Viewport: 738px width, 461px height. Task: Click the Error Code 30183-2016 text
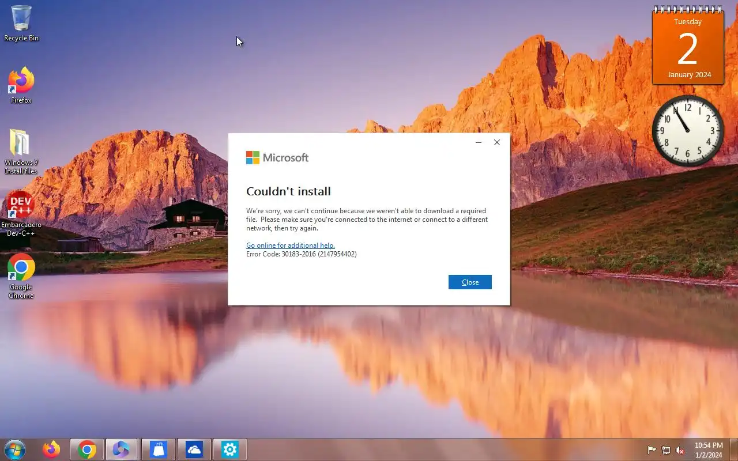tap(302, 254)
